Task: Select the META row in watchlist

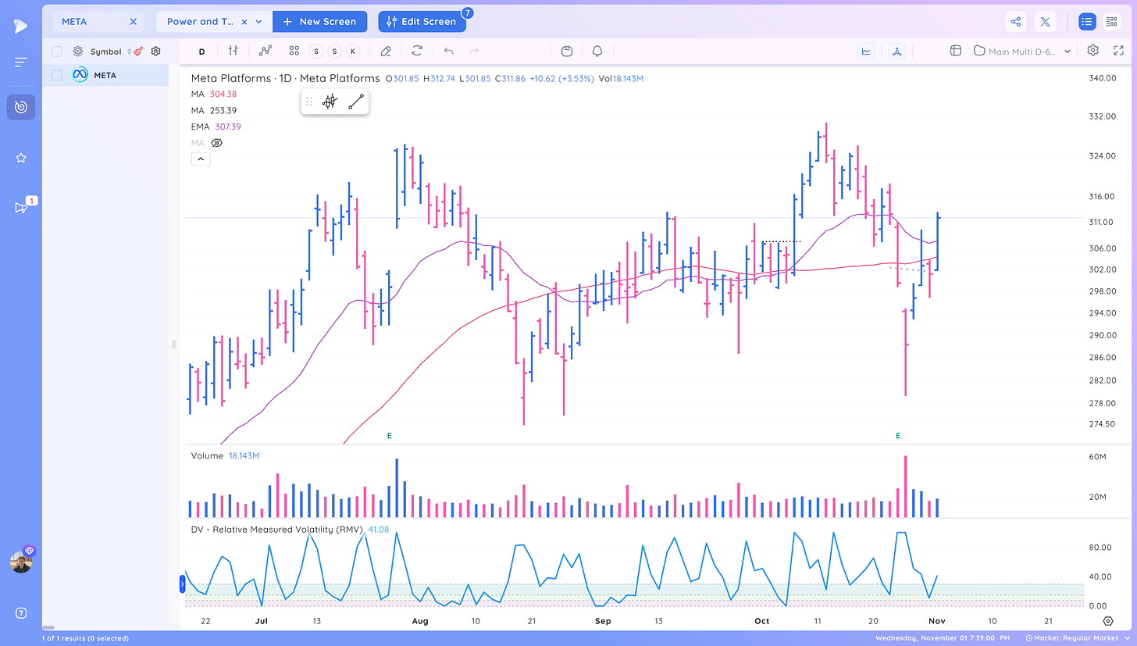Action: click(x=105, y=75)
